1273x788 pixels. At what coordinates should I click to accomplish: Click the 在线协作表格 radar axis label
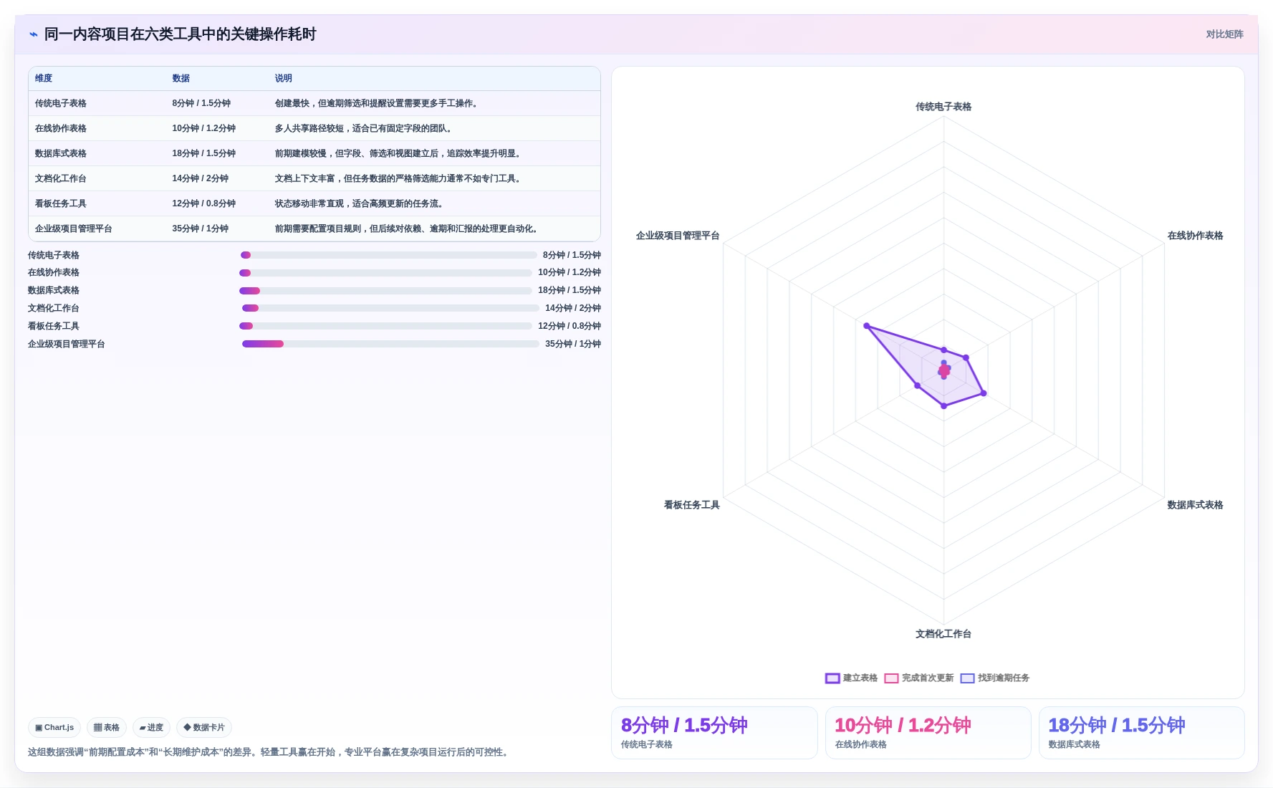(1196, 236)
